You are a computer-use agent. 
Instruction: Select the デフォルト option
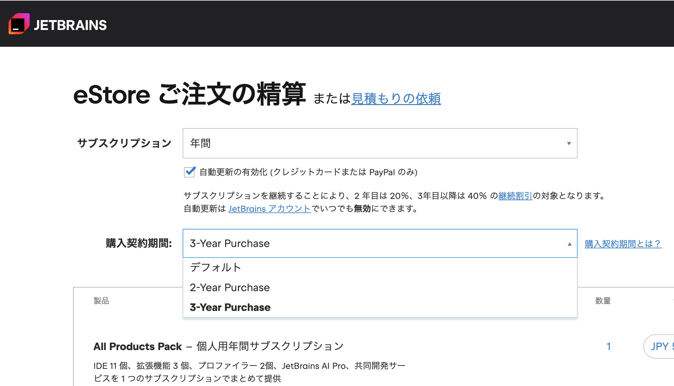click(x=380, y=267)
